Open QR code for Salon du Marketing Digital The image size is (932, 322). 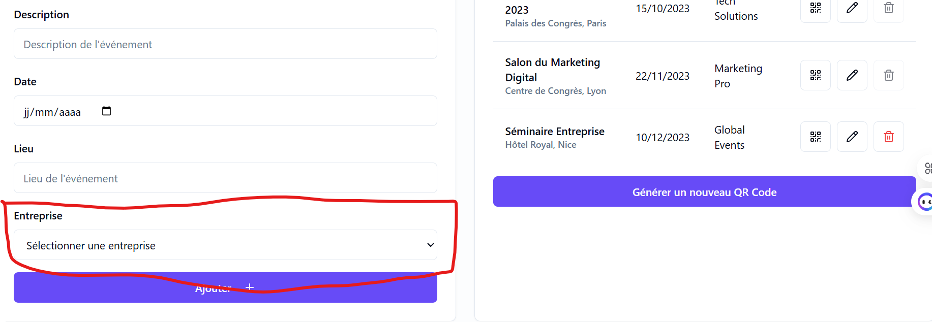pos(816,75)
